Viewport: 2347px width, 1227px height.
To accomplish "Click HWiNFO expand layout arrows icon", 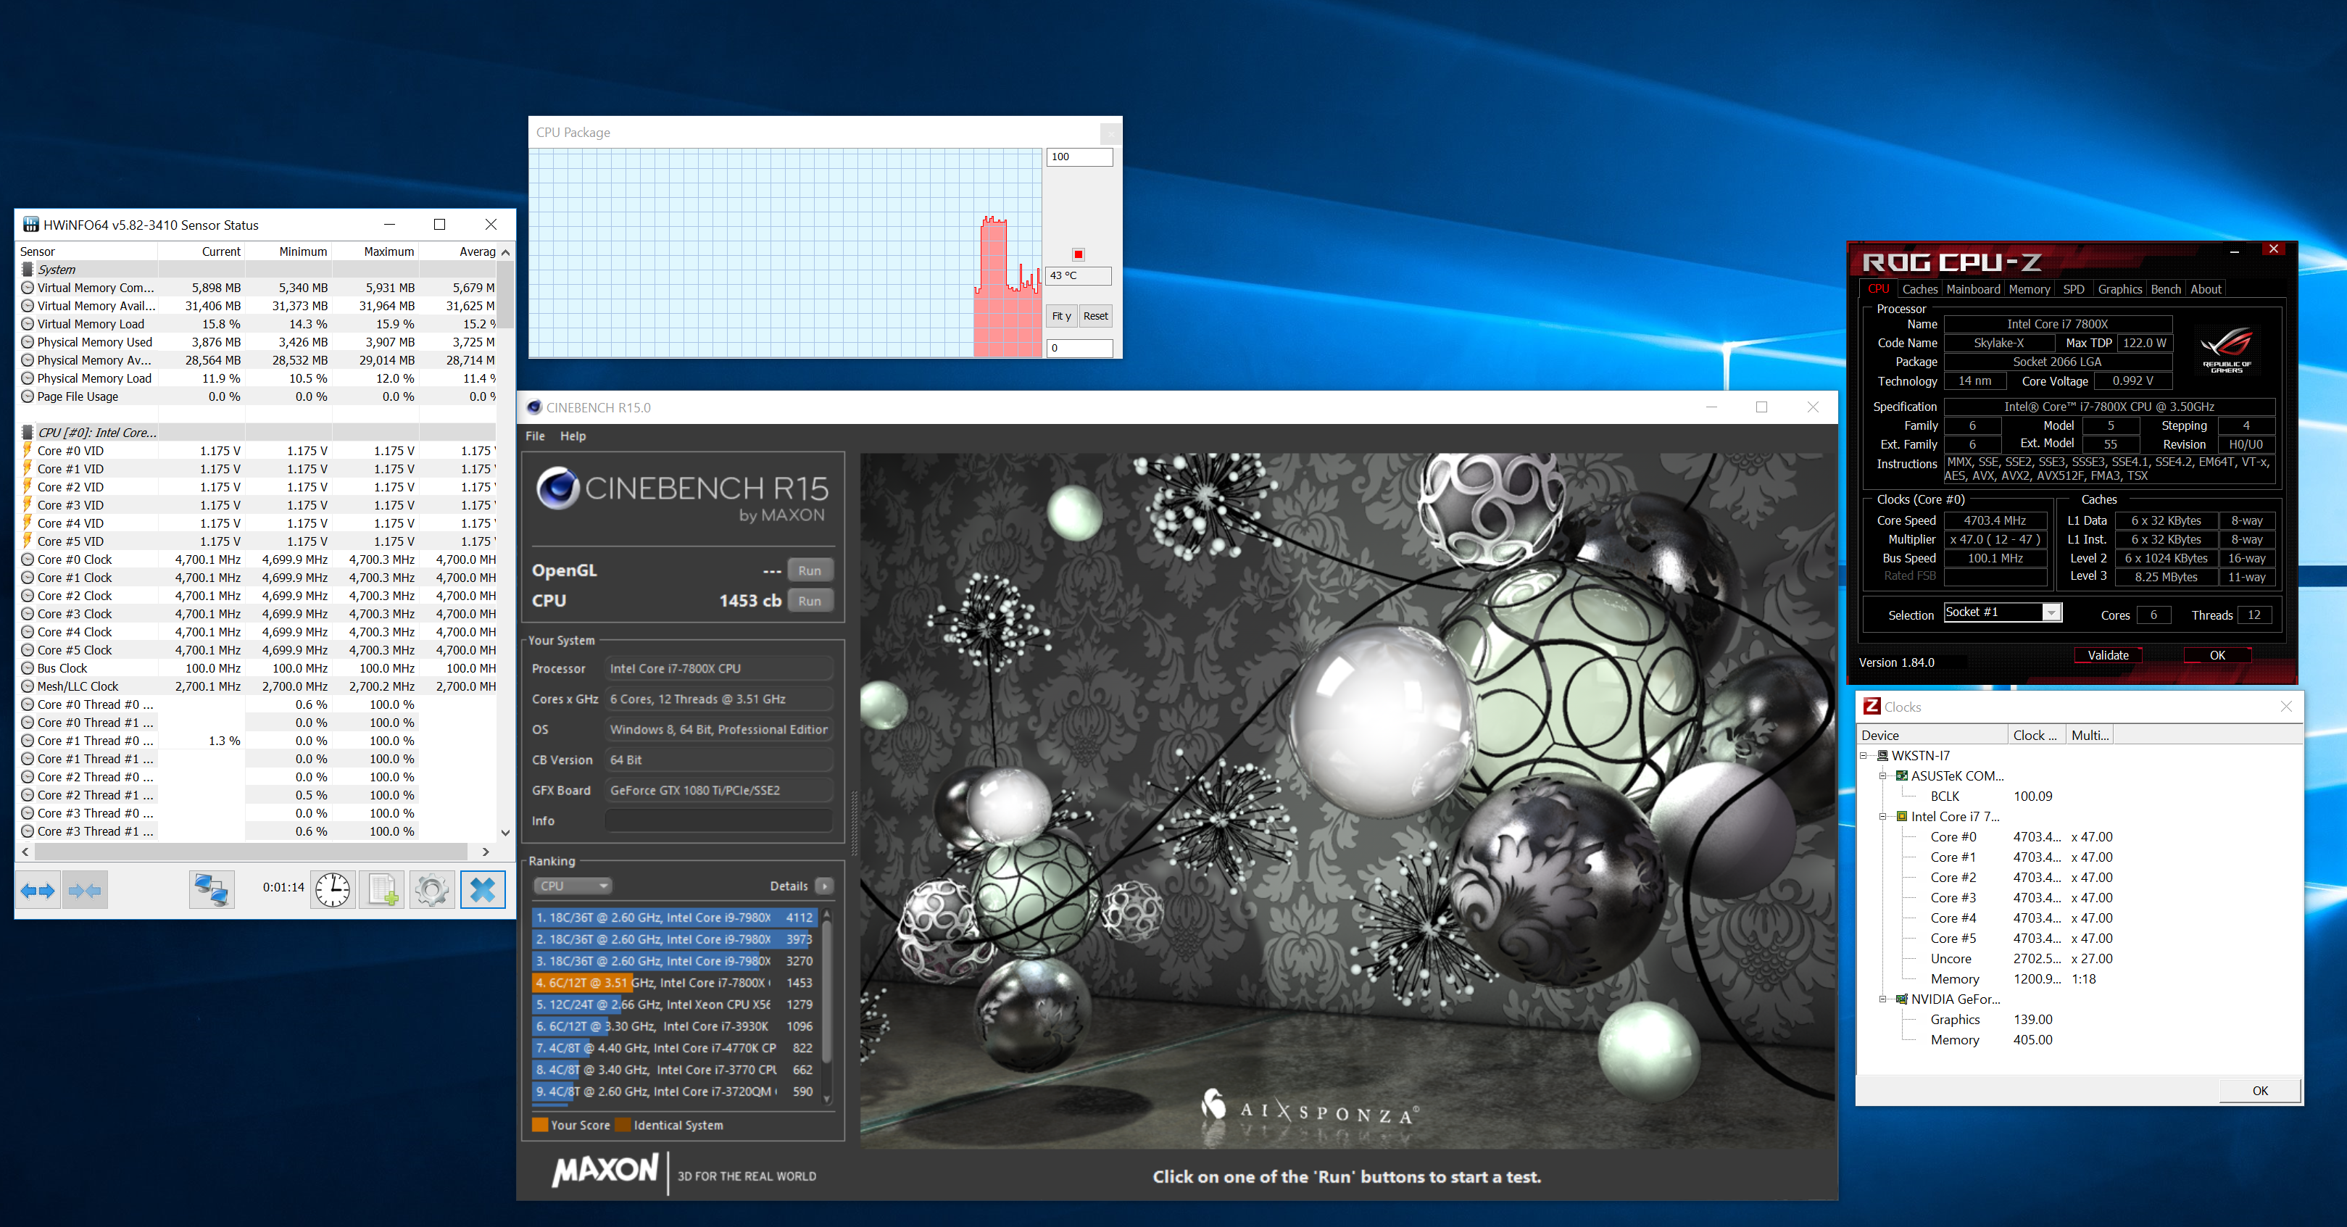I will (38, 890).
